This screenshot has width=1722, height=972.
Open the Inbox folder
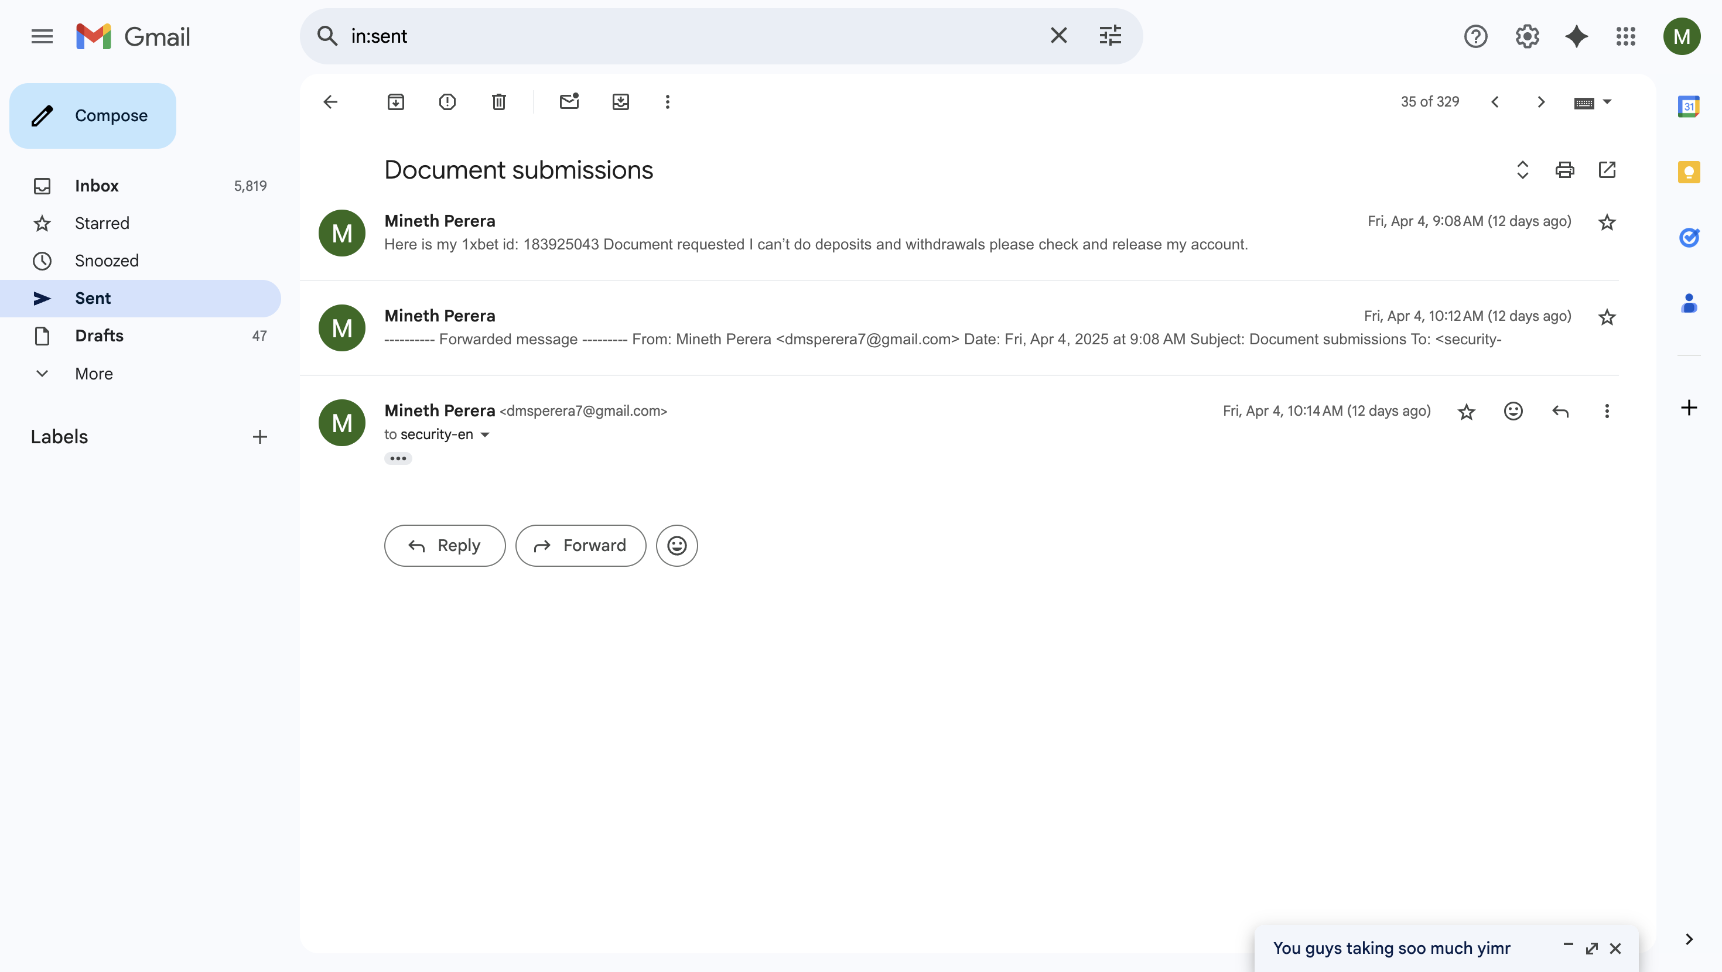96,186
